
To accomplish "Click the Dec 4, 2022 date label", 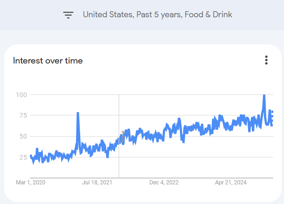I will tap(164, 183).
